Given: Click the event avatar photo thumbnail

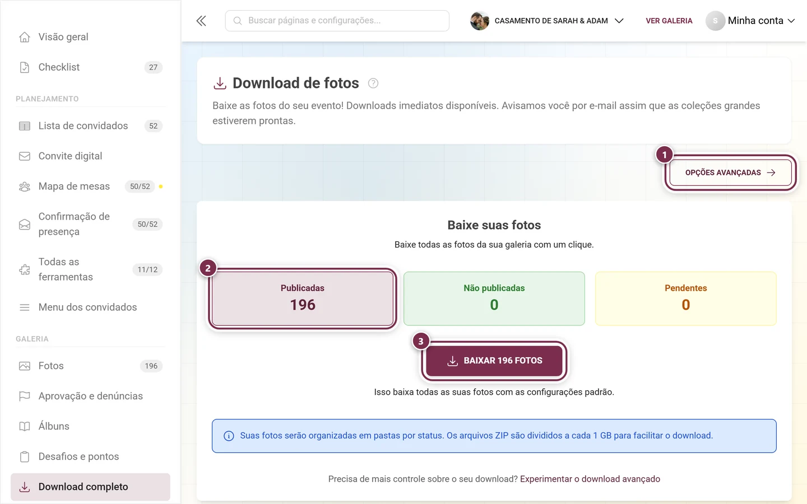Looking at the screenshot, I should pos(480,21).
